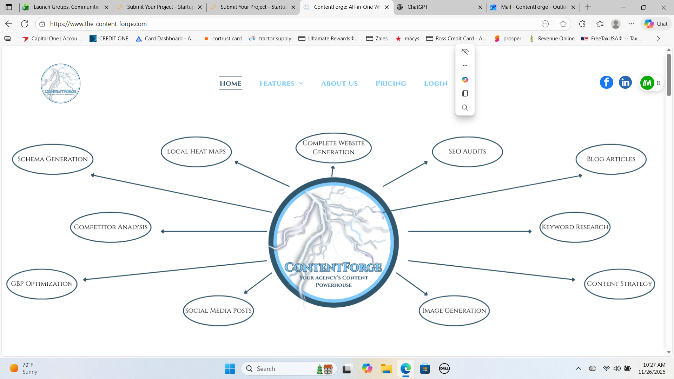The image size is (674, 379).
Task: Open Capital One bookmark
Action: 52,39
